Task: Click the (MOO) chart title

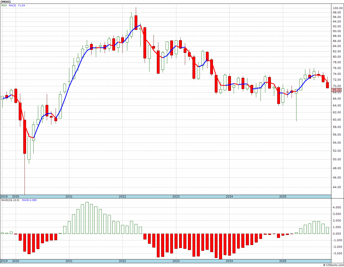Action: pyautogui.click(x=6, y=2)
